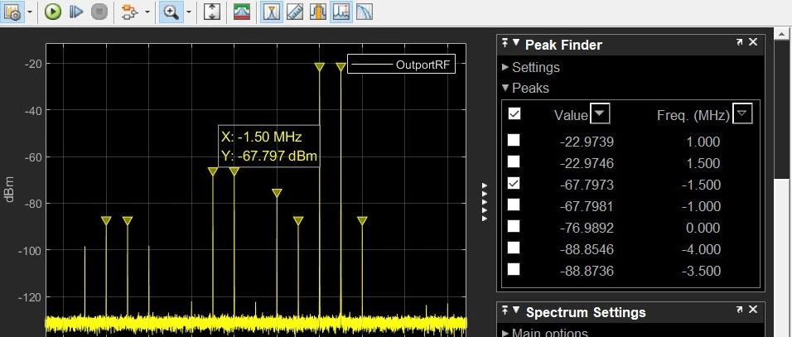Toggle the Channel Measurements toolbar icon

pos(317,12)
